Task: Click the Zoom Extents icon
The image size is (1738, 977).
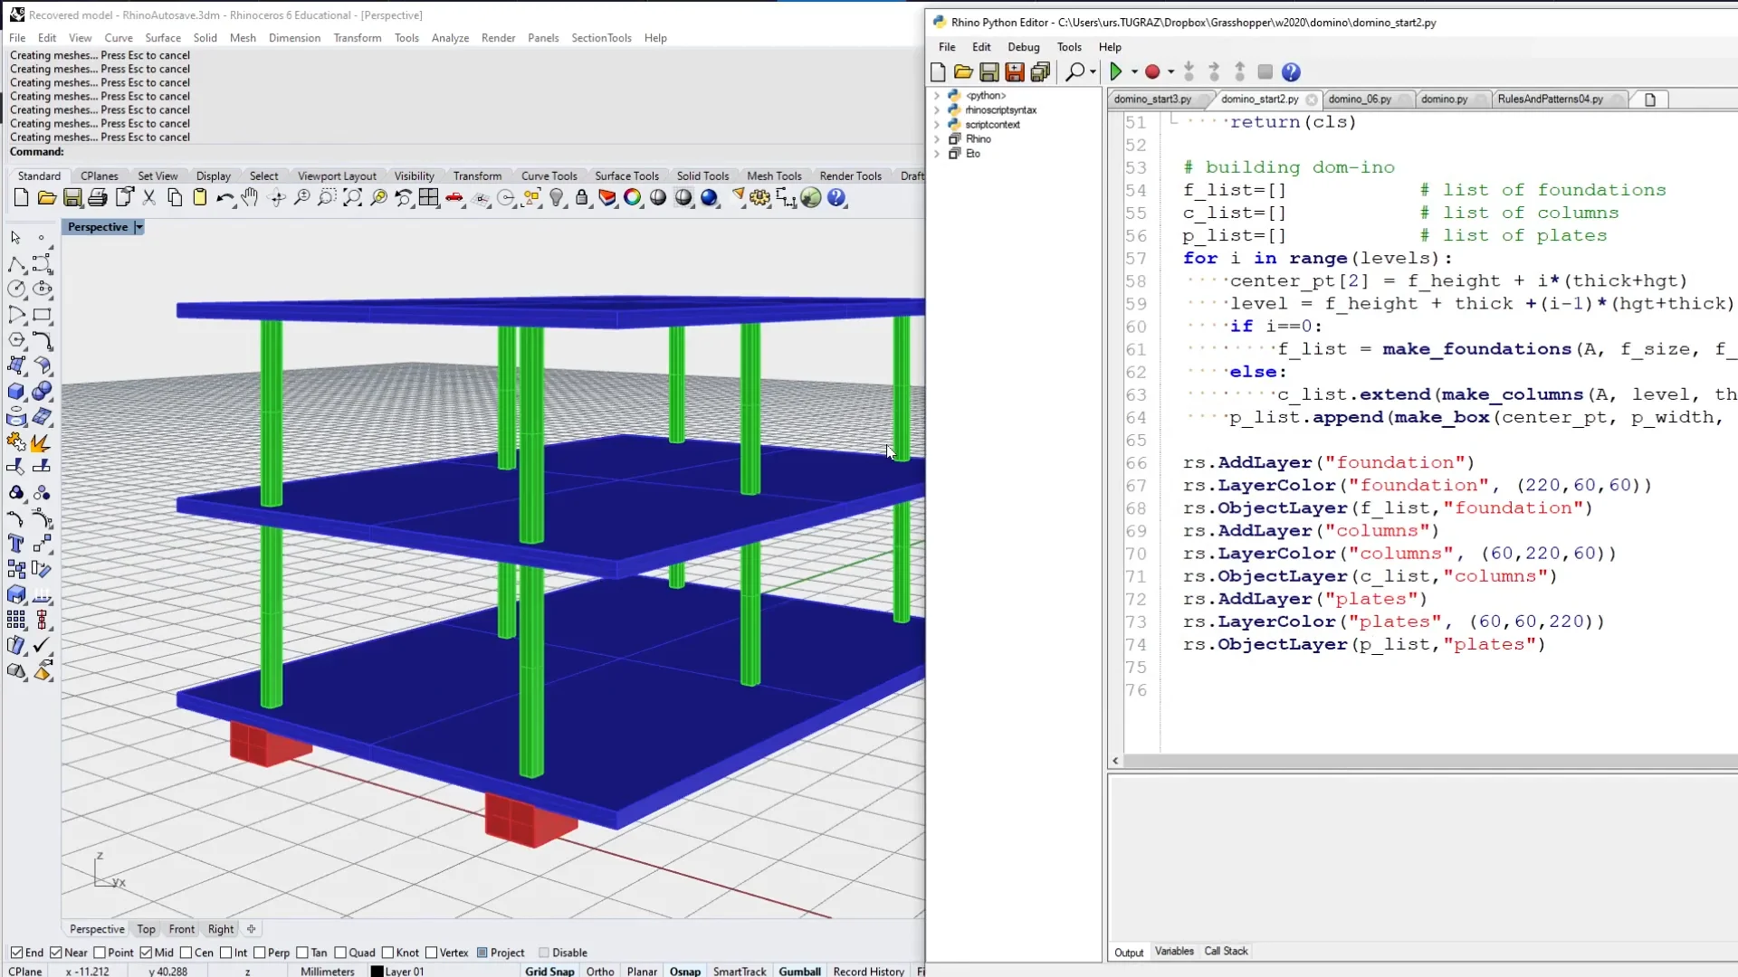Action: coord(353,198)
